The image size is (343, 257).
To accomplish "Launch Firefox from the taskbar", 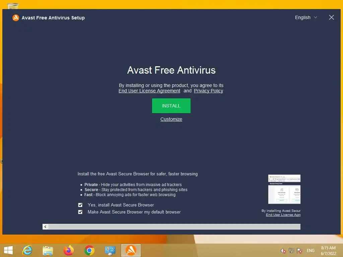I will tap(68, 250).
